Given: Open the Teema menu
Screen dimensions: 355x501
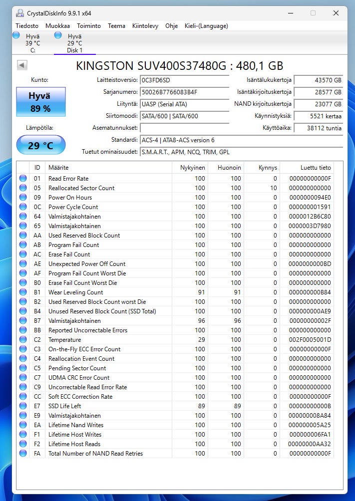Looking at the screenshot, I should click(116, 26).
